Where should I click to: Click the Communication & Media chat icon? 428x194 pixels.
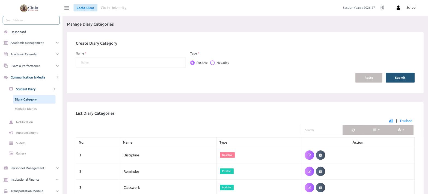(6, 77)
